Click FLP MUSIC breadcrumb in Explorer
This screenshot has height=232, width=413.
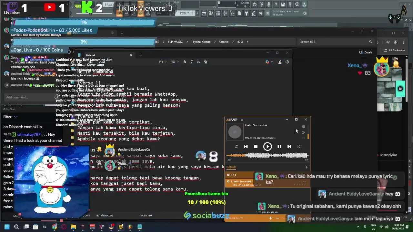[x=175, y=42]
